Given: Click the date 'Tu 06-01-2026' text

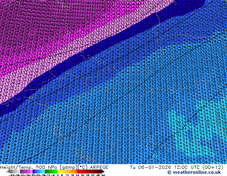Looking at the screenshot, I should tap(150, 167).
